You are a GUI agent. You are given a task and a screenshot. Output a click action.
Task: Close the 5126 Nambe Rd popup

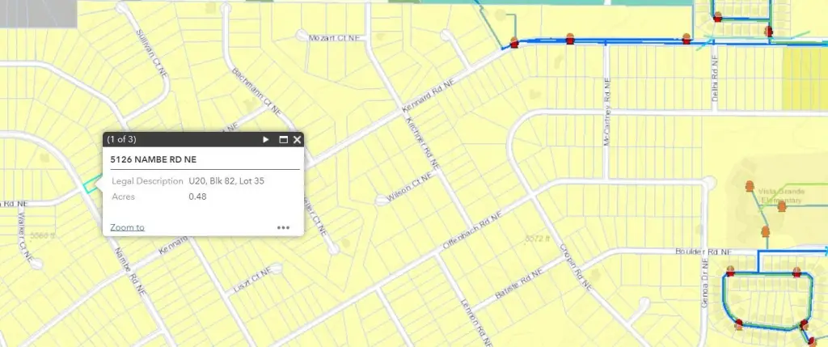point(297,139)
